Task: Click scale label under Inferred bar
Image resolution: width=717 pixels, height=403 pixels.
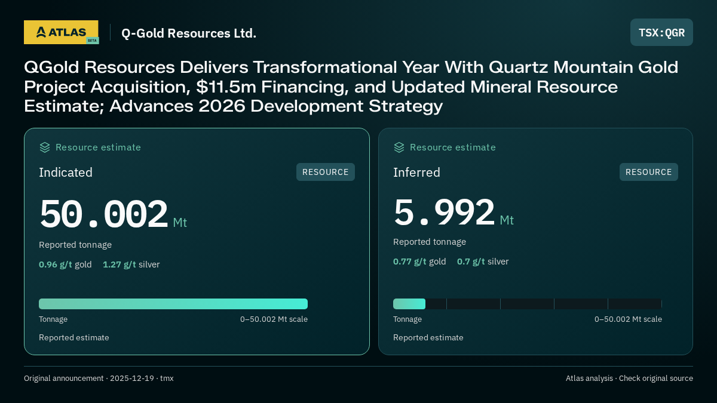Action: click(628, 319)
